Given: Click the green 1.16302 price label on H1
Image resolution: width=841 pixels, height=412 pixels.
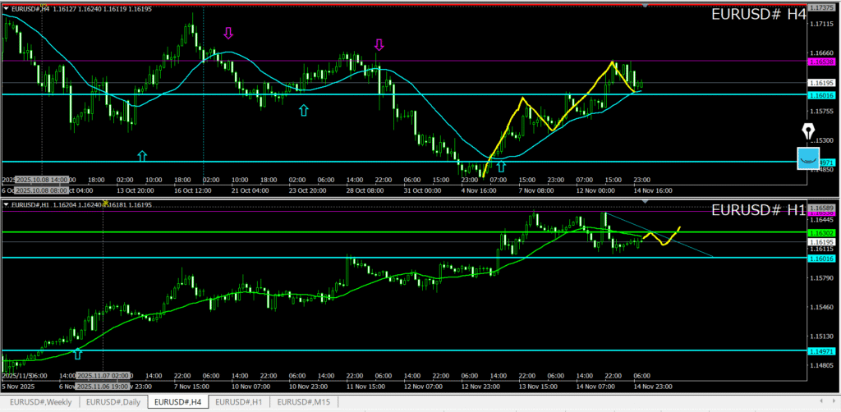Looking at the screenshot, I should (821, 233).
